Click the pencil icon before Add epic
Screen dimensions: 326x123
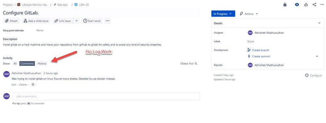55,5
